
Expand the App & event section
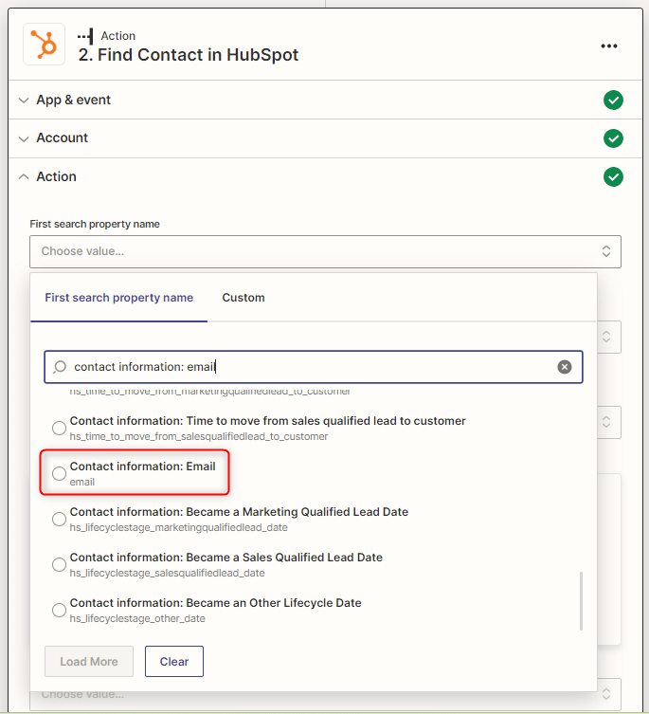coord(24,101)
